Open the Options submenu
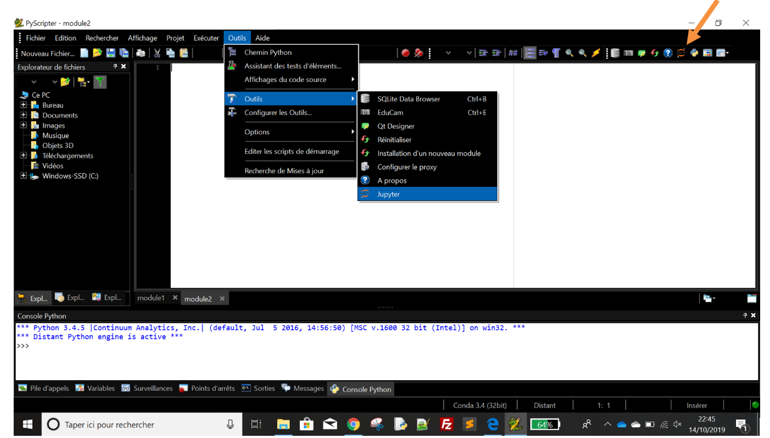Viewport: 770px width, 438px height. coord(291,132)
